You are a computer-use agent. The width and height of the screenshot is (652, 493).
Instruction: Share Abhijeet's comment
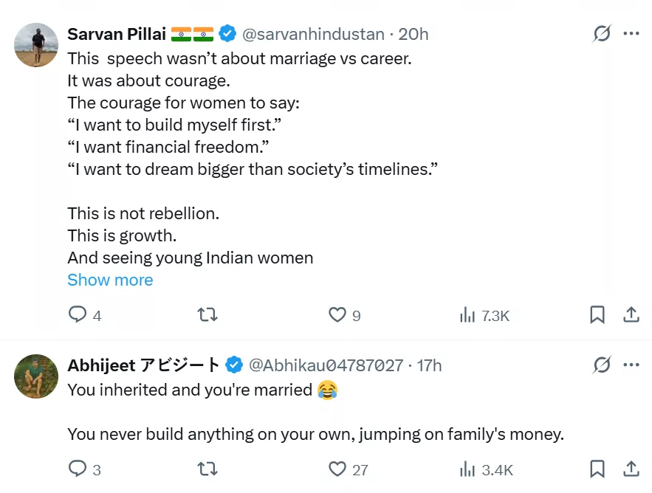click(x=631, y=469)
